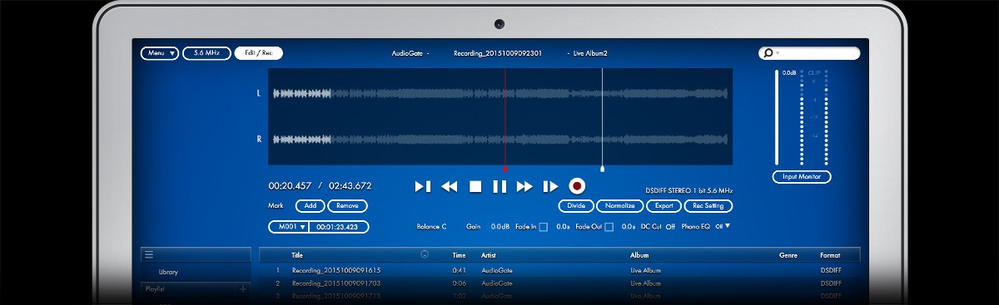Click the mark time field 00:01:23.423
999x305 pixels.
(338, 226)
